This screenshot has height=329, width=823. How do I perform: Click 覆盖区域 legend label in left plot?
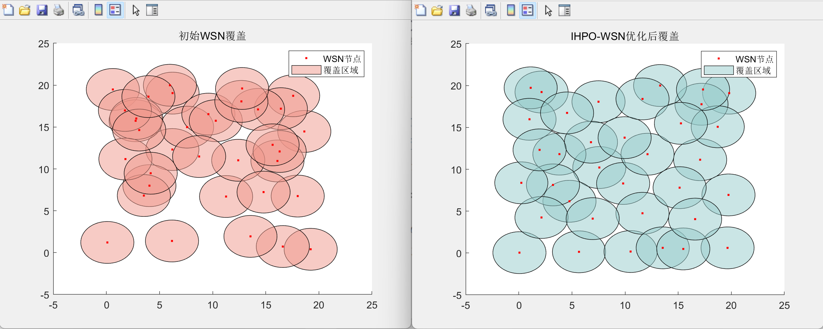coord(341,70)
